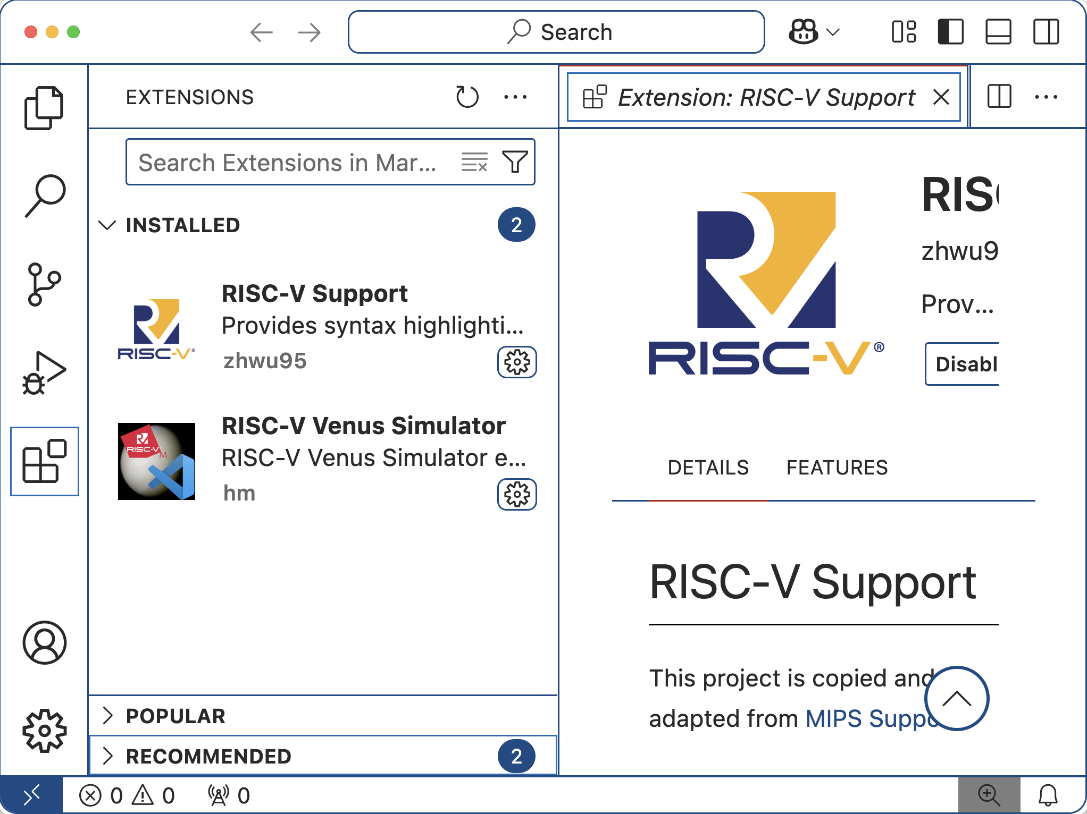The width and height of the screenshot is (1087, 814).
Task: Open the remote window indicator
Action: (31, 795)
